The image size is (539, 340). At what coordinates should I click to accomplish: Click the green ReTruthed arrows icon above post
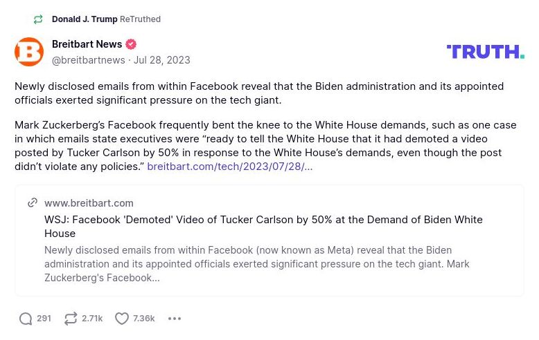pos(38,19)
